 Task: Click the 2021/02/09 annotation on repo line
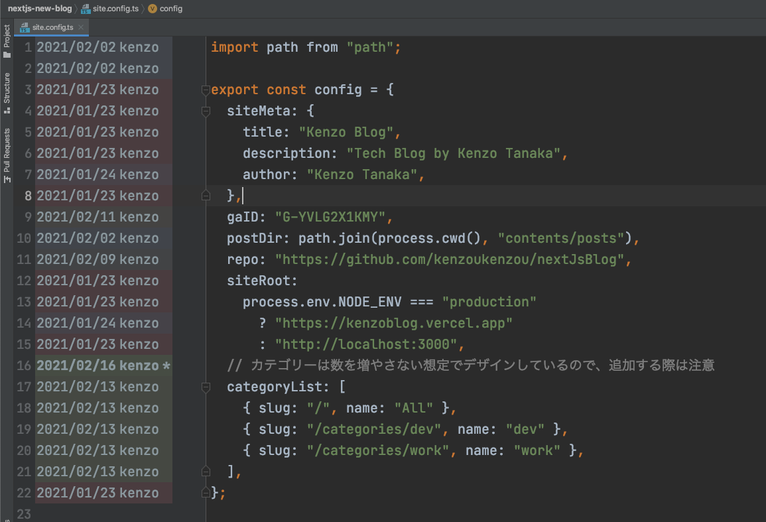97,259
